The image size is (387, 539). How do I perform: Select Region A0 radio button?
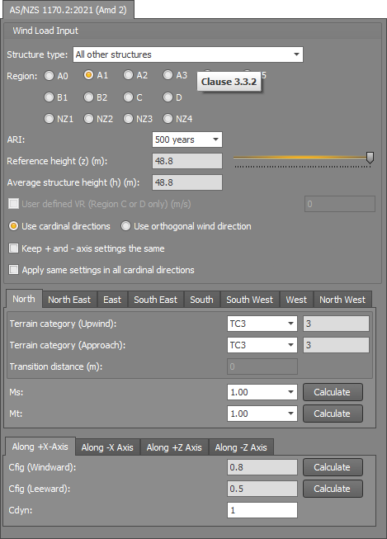pyautogui.click(x=50, y=76)
